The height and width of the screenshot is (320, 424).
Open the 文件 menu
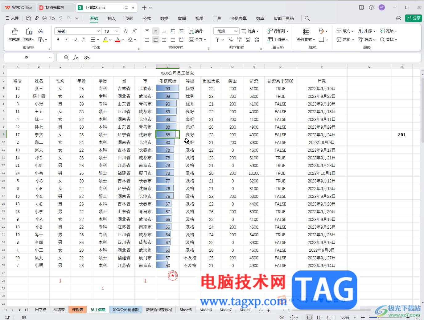[x=12, y=18]
